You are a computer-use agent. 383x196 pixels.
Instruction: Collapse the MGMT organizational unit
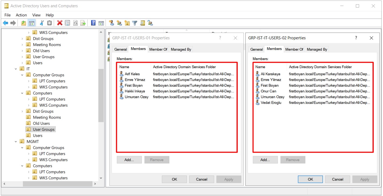16,142
